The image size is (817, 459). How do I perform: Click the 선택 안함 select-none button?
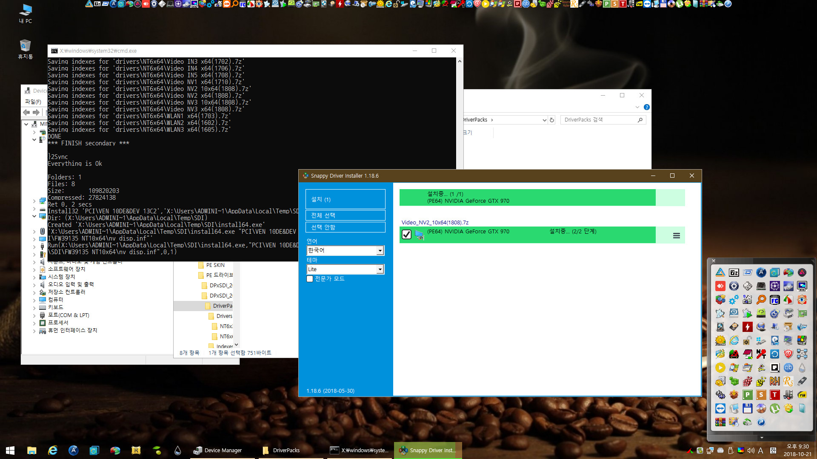(x=346, y=227)
